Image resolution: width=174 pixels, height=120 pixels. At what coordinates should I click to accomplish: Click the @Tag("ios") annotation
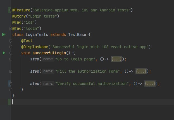pos(24,22)
